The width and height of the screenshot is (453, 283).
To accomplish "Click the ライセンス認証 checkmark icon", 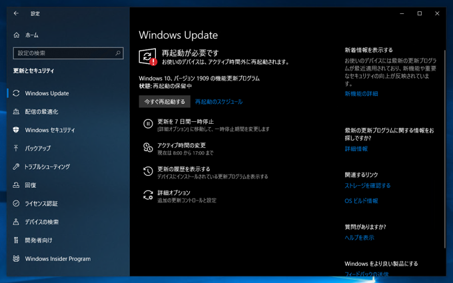I will click(x=16, y=204).
